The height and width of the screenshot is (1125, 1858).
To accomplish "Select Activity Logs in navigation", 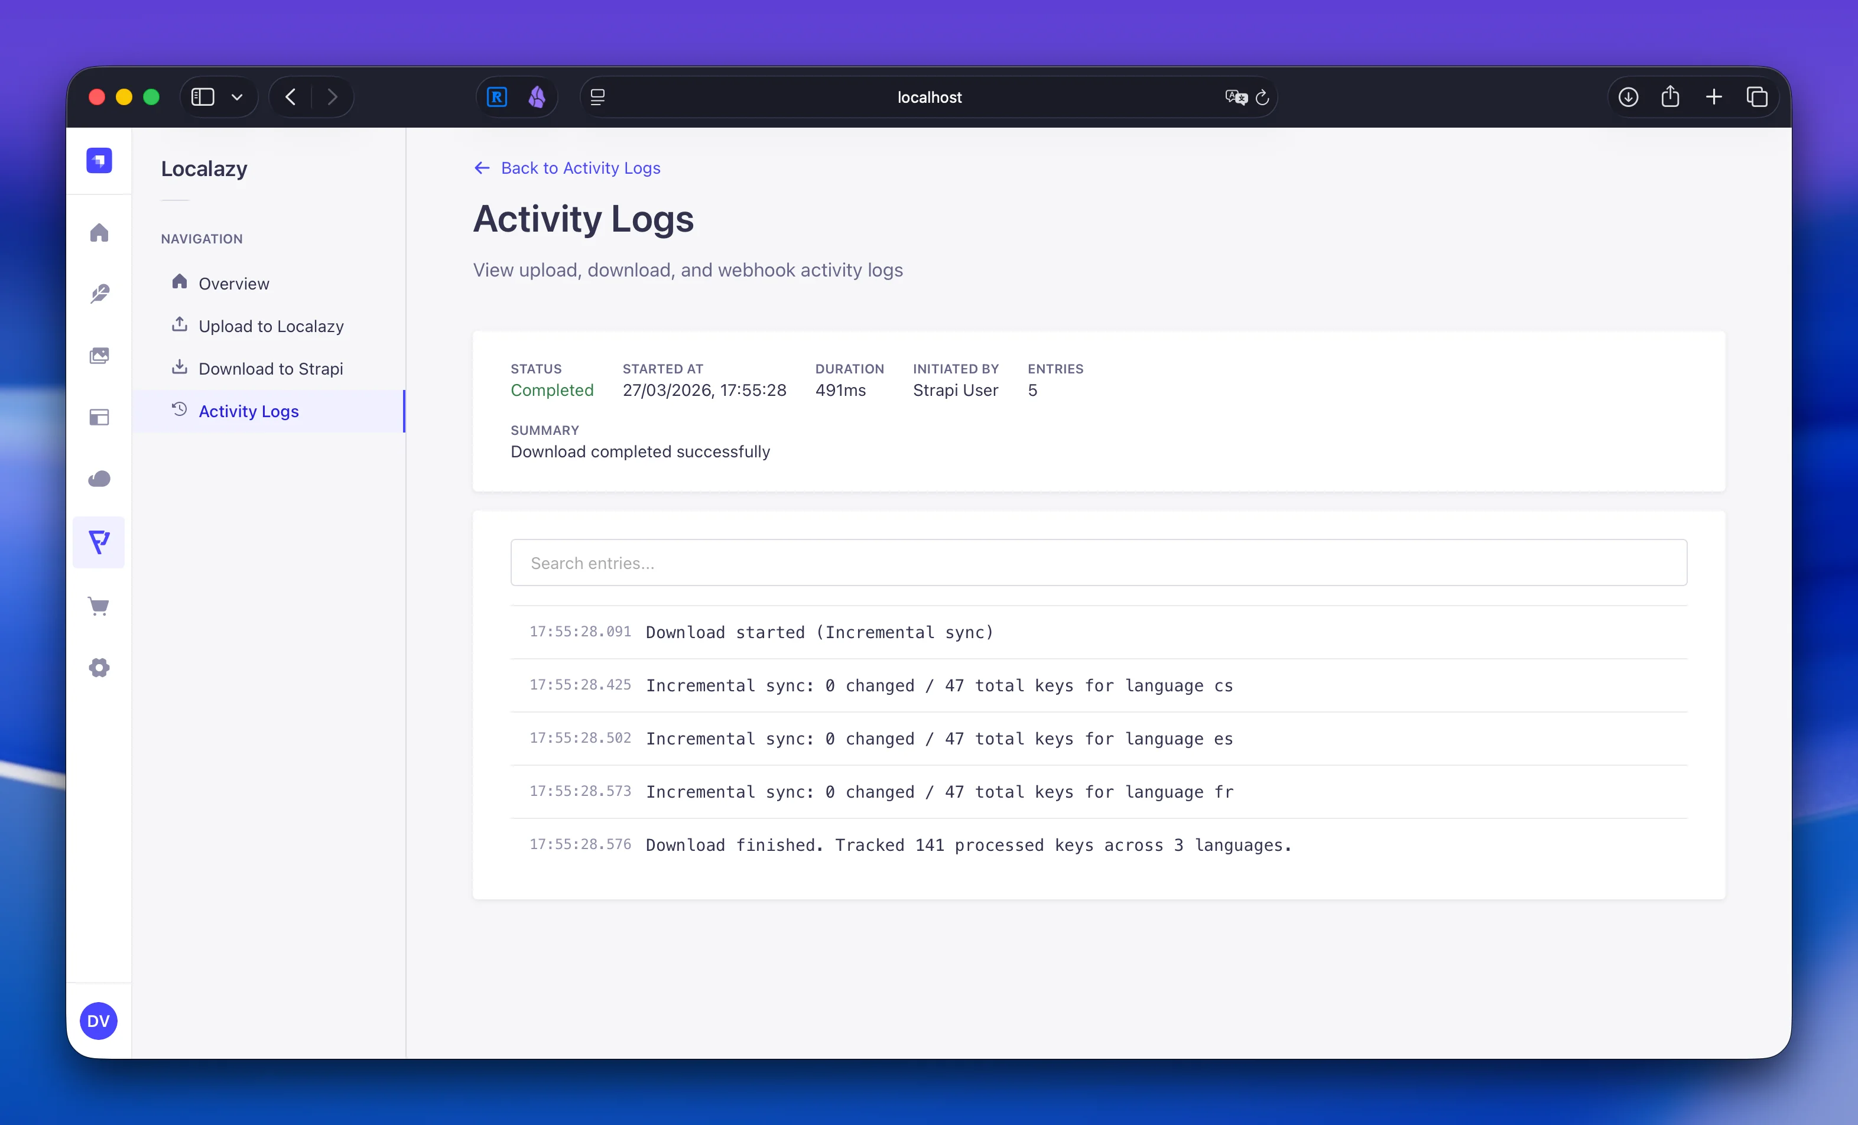I will [248, 411].
